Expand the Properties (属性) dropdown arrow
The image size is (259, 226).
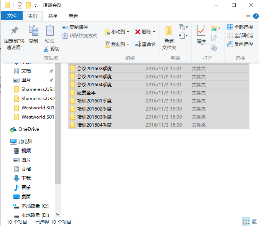tap(202, 45)
